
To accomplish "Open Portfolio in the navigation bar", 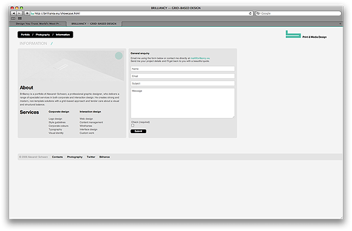I will (25, 35).
